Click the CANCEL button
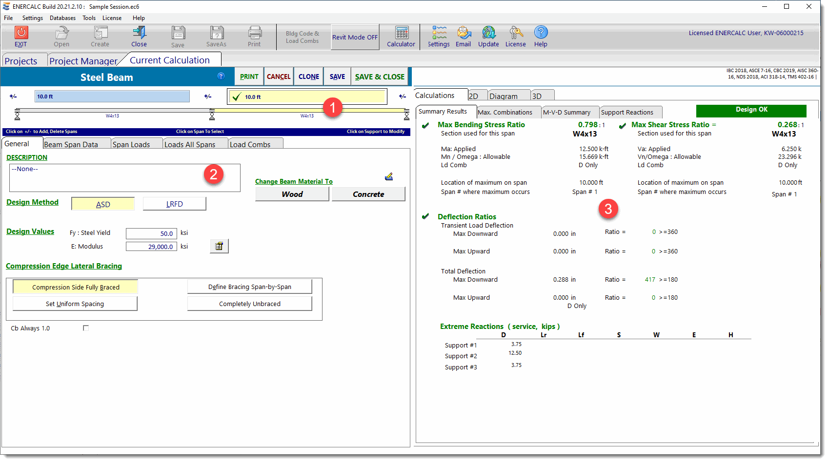 click(x=279, y=77)
